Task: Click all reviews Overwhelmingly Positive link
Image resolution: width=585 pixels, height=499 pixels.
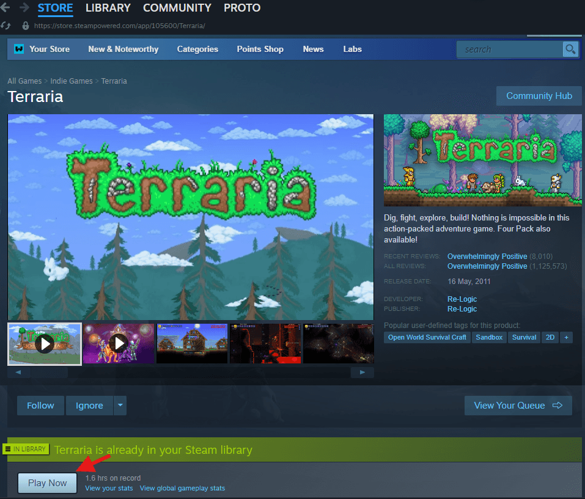Action: pyautogui.click(x=487, y=266)
